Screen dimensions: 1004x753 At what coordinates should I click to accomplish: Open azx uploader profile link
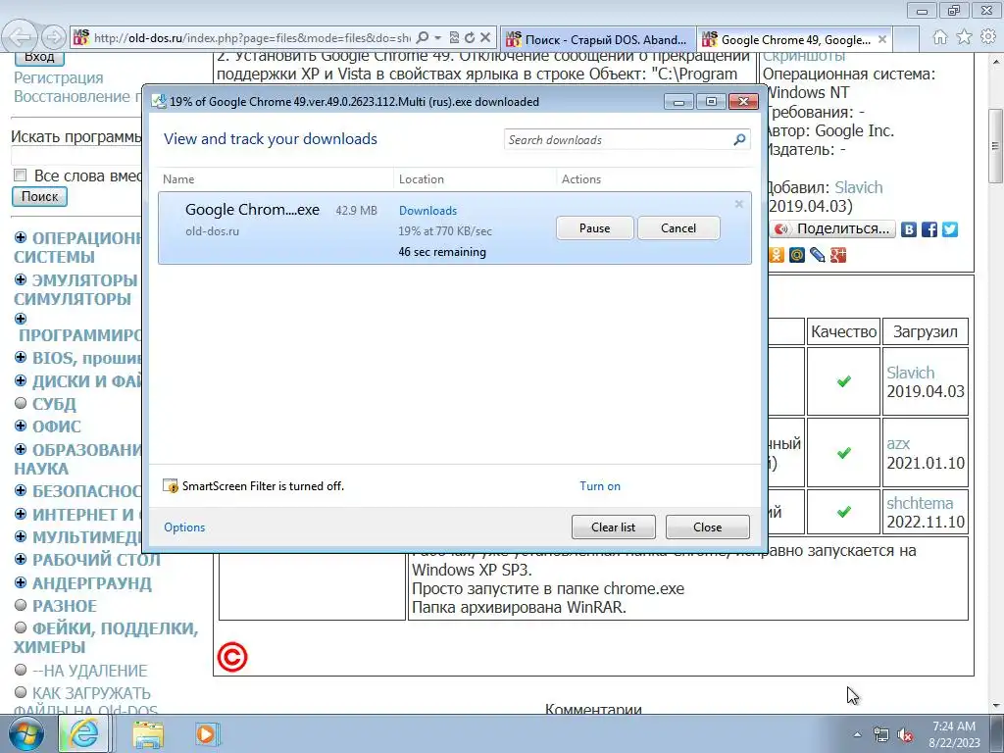(x=898, y=444)
